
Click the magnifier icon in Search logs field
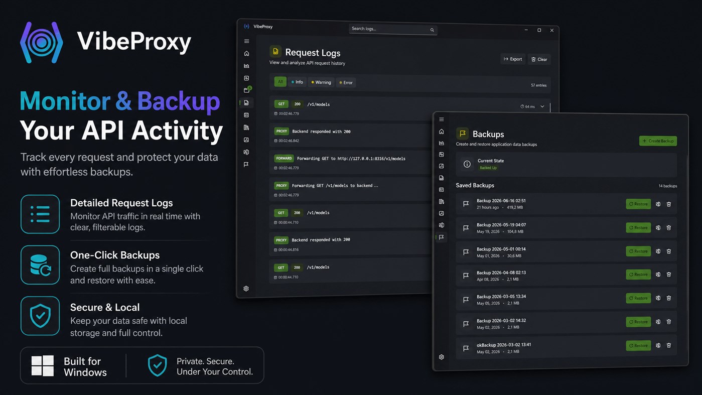tap(432, 30)
